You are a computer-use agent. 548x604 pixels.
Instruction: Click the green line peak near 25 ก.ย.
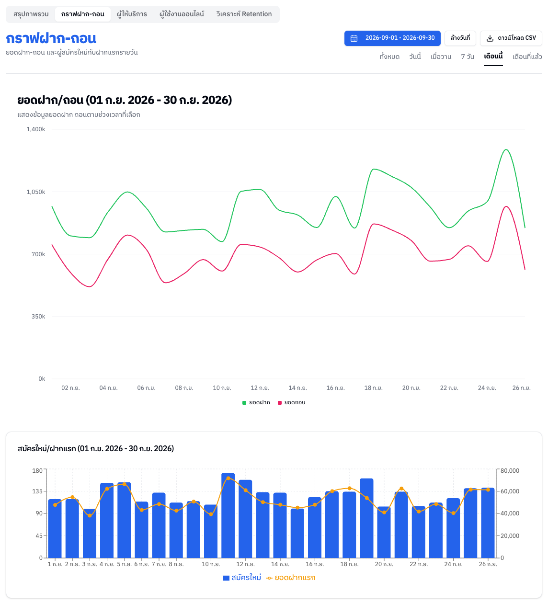(506, 149)
